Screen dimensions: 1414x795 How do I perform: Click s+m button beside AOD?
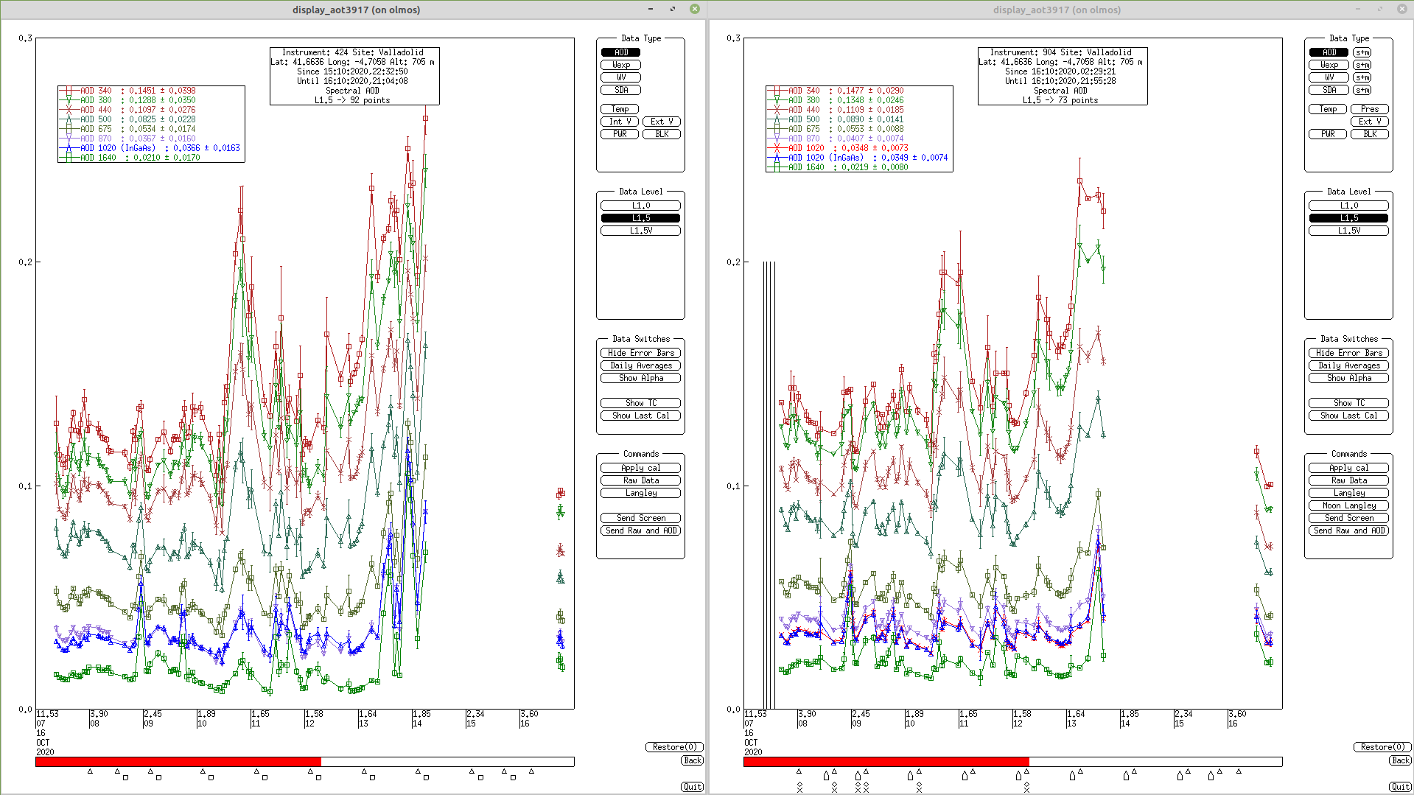coord(1362,52)
